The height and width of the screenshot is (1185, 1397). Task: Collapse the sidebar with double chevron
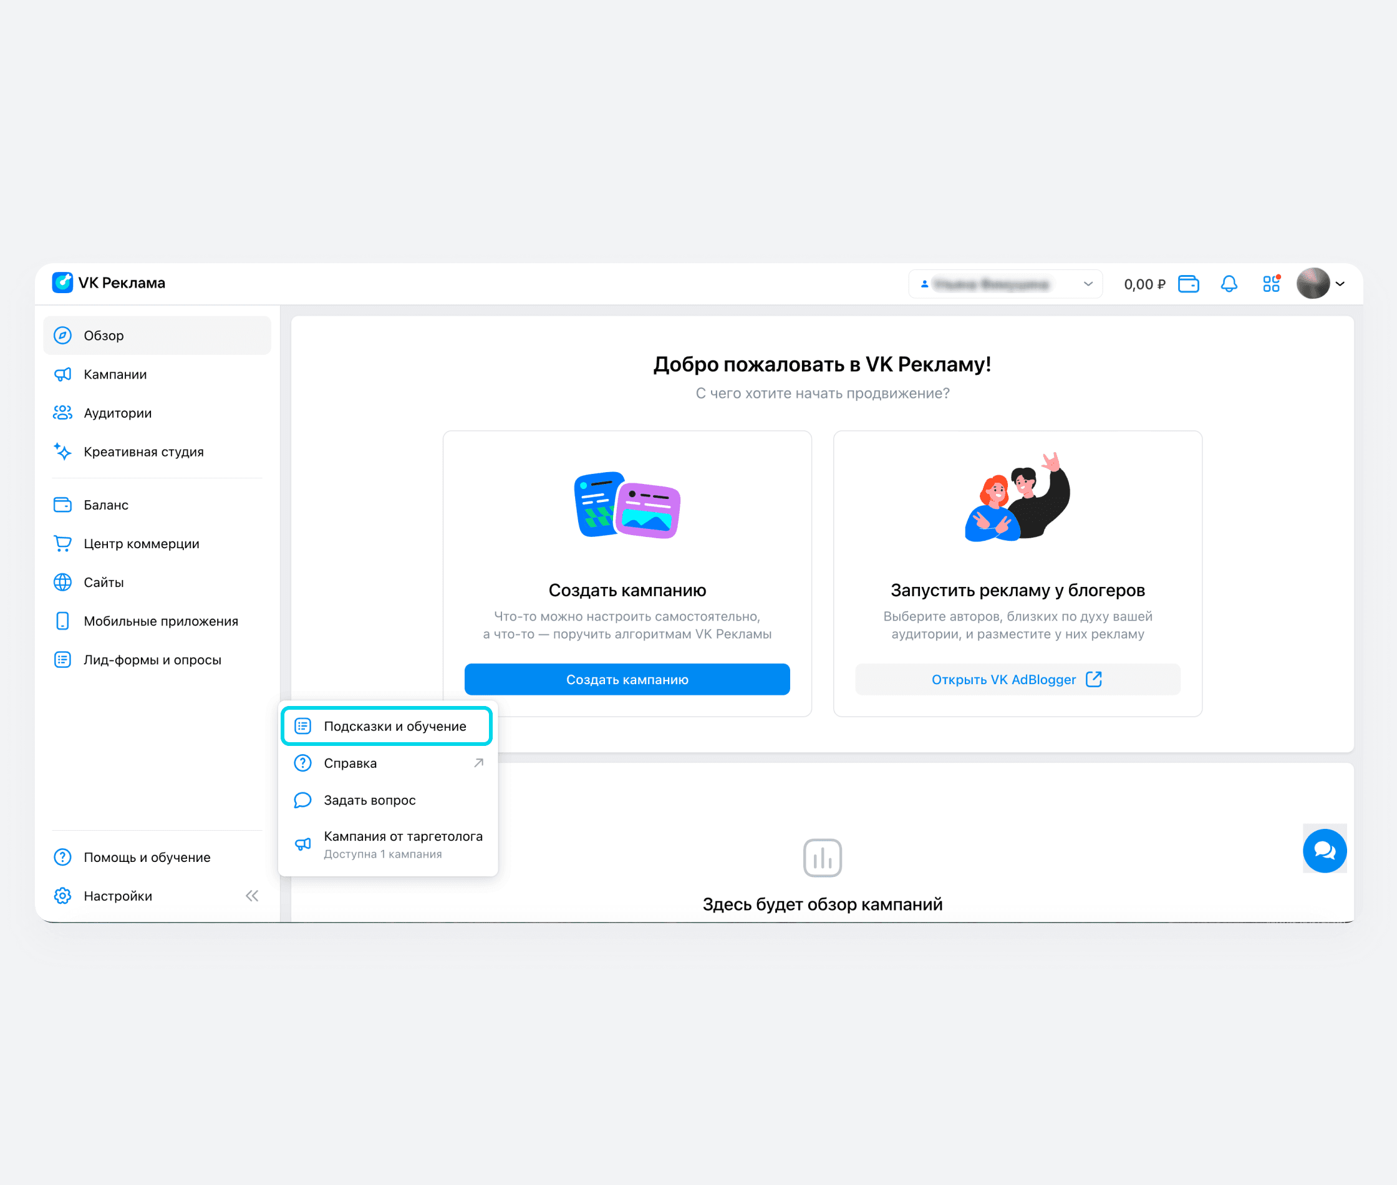pyautogui.click(x=252, y=896)
